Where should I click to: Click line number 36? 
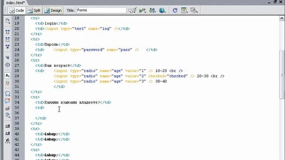(x=17, y=113)
